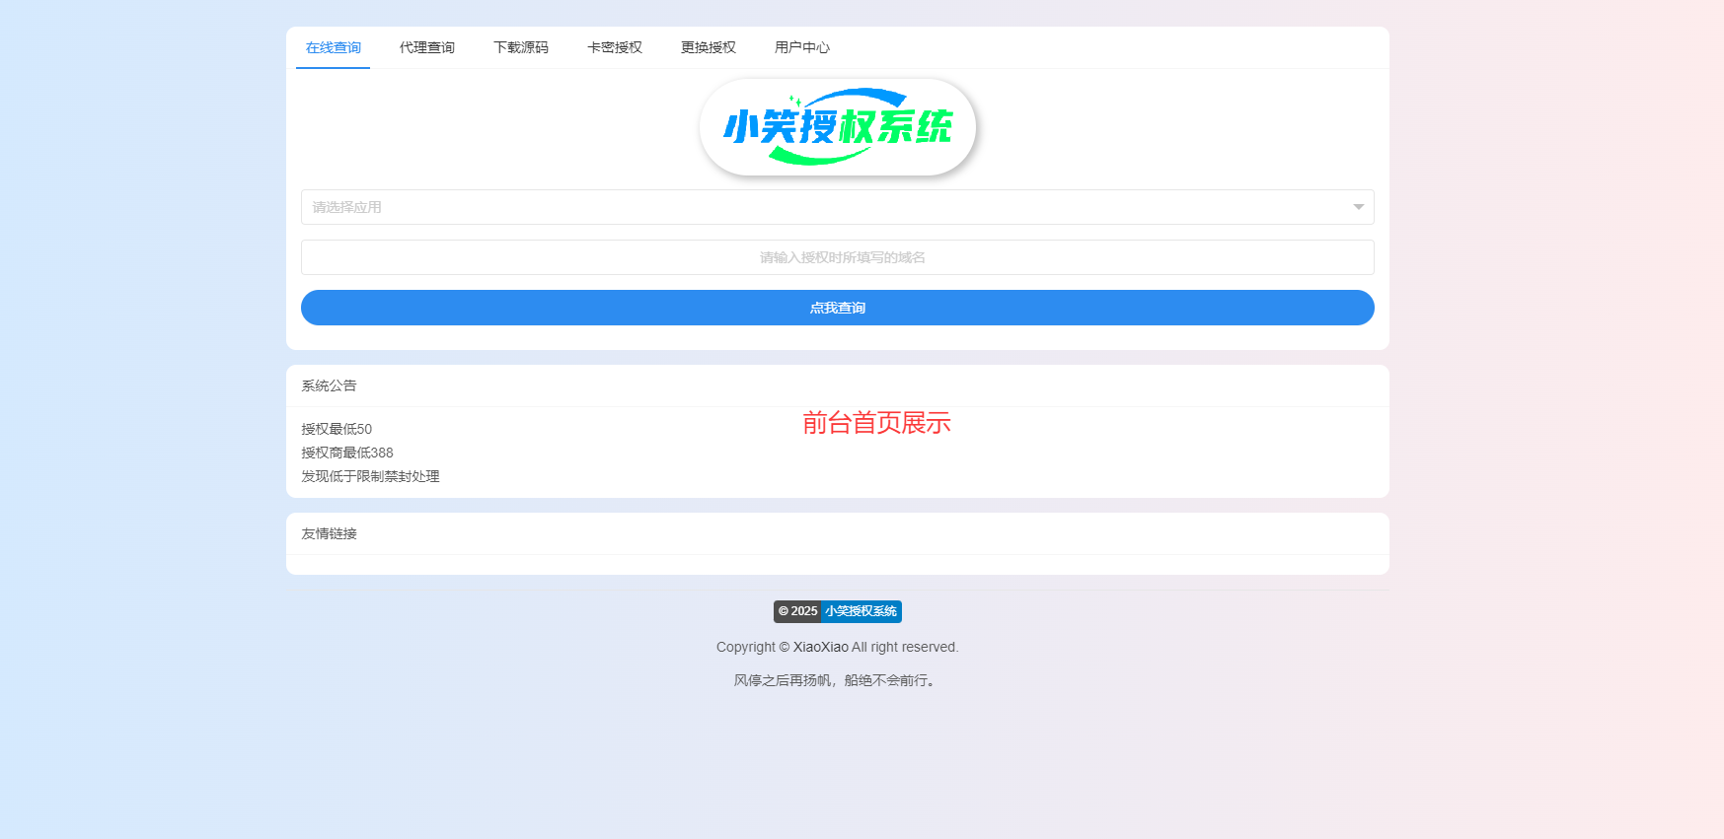Click the blue 小笑授权系统 footer badge
This screenshot has width=1724, height=839.
[x=861, y=611]
